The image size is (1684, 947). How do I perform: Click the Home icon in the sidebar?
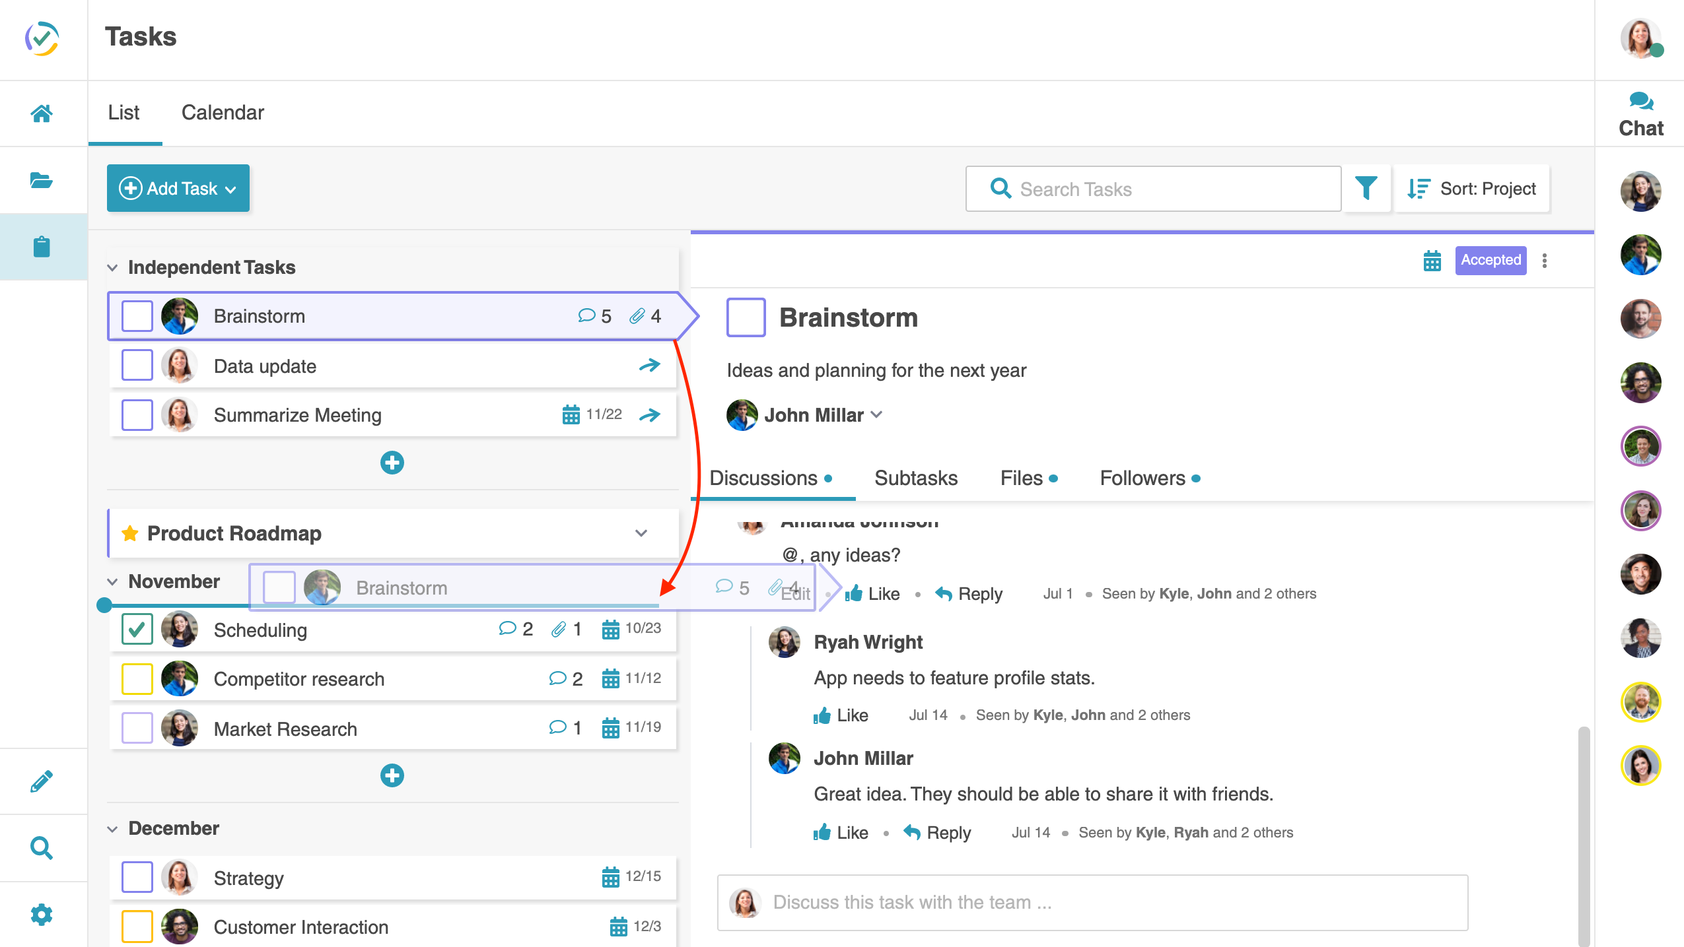coord(42,113)
